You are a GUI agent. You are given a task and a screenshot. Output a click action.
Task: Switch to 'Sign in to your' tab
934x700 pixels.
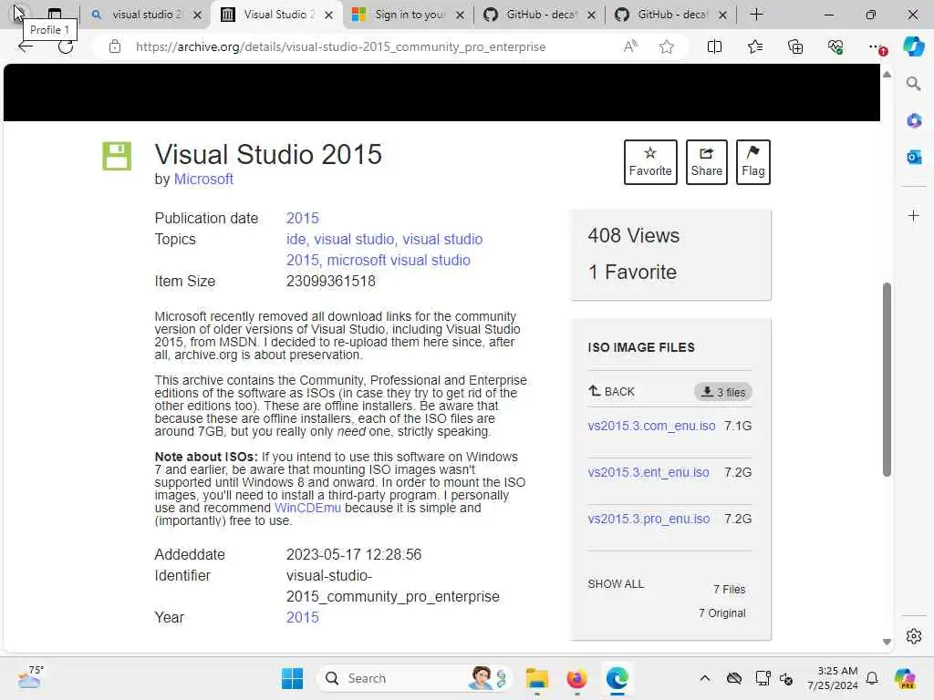click(x=410, y=15)
